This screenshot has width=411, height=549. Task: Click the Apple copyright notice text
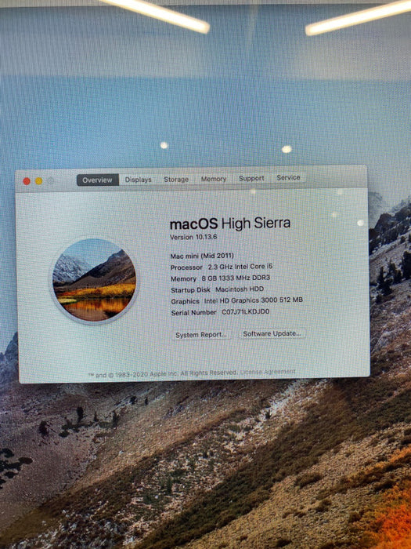point(163,374)
